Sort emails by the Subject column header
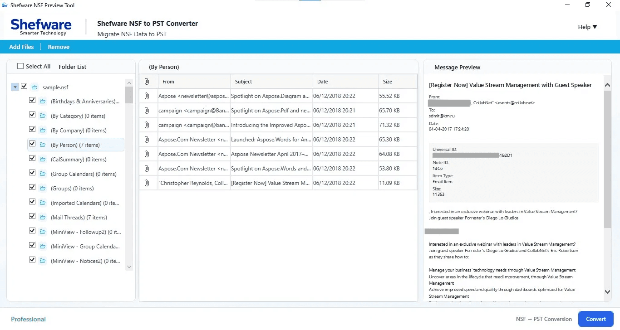Image resolution: width=620 pixels, height=330 pixels. pos(272,82)
